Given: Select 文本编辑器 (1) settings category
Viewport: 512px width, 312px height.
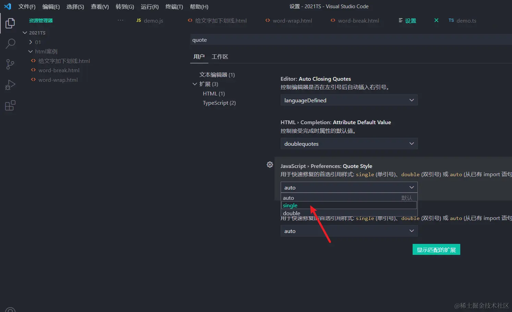Looking at the screenshot, I should coord(217,75).
